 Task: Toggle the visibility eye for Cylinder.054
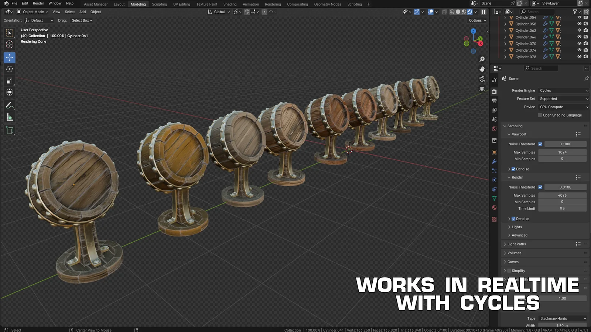[x=579, y=17]
